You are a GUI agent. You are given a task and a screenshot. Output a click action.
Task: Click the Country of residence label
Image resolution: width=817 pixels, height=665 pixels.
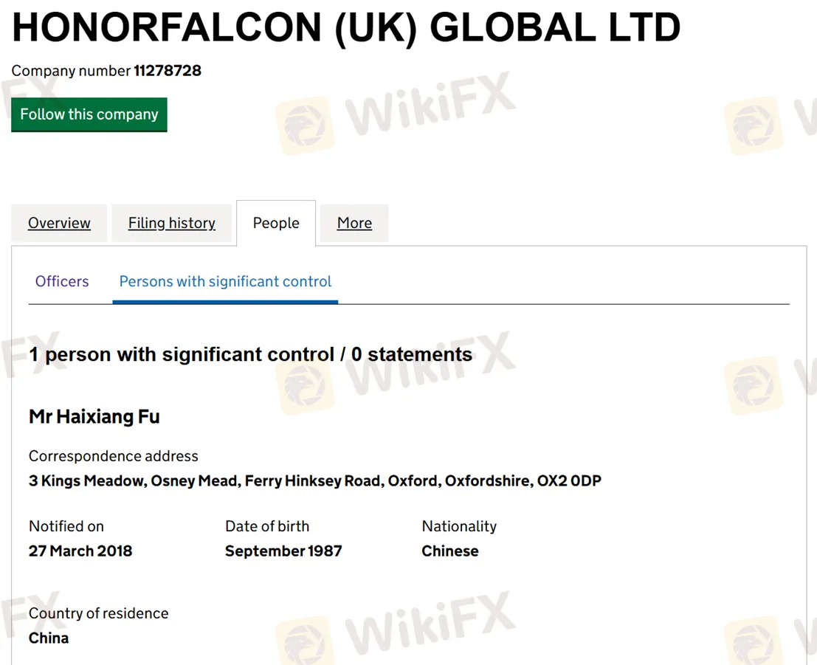coord(98,613)
